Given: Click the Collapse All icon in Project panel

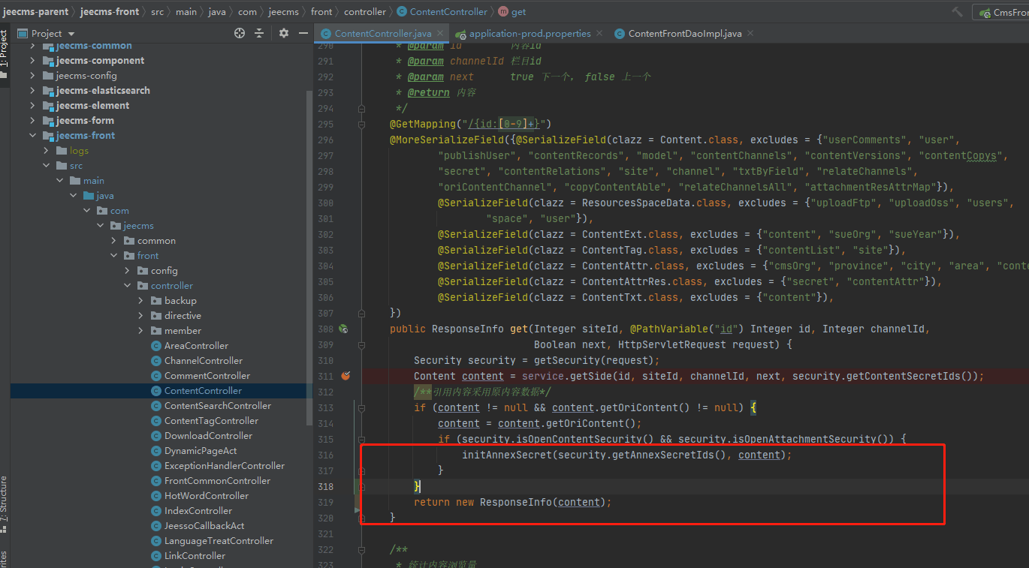Looking at the screenshot, I should [259, 33].
